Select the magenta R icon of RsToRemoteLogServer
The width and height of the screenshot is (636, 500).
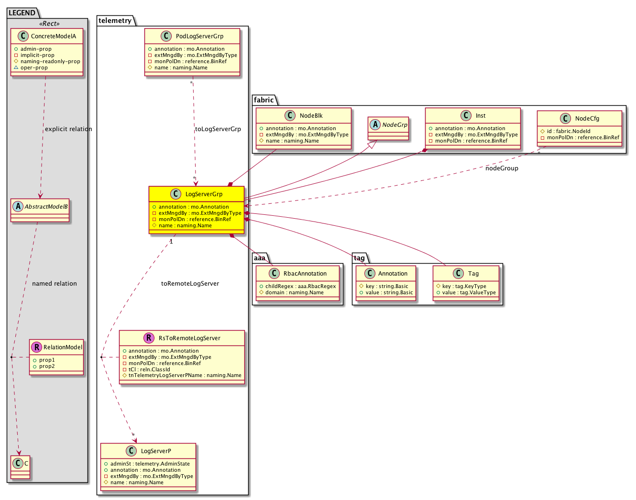[x=149, y=338]
